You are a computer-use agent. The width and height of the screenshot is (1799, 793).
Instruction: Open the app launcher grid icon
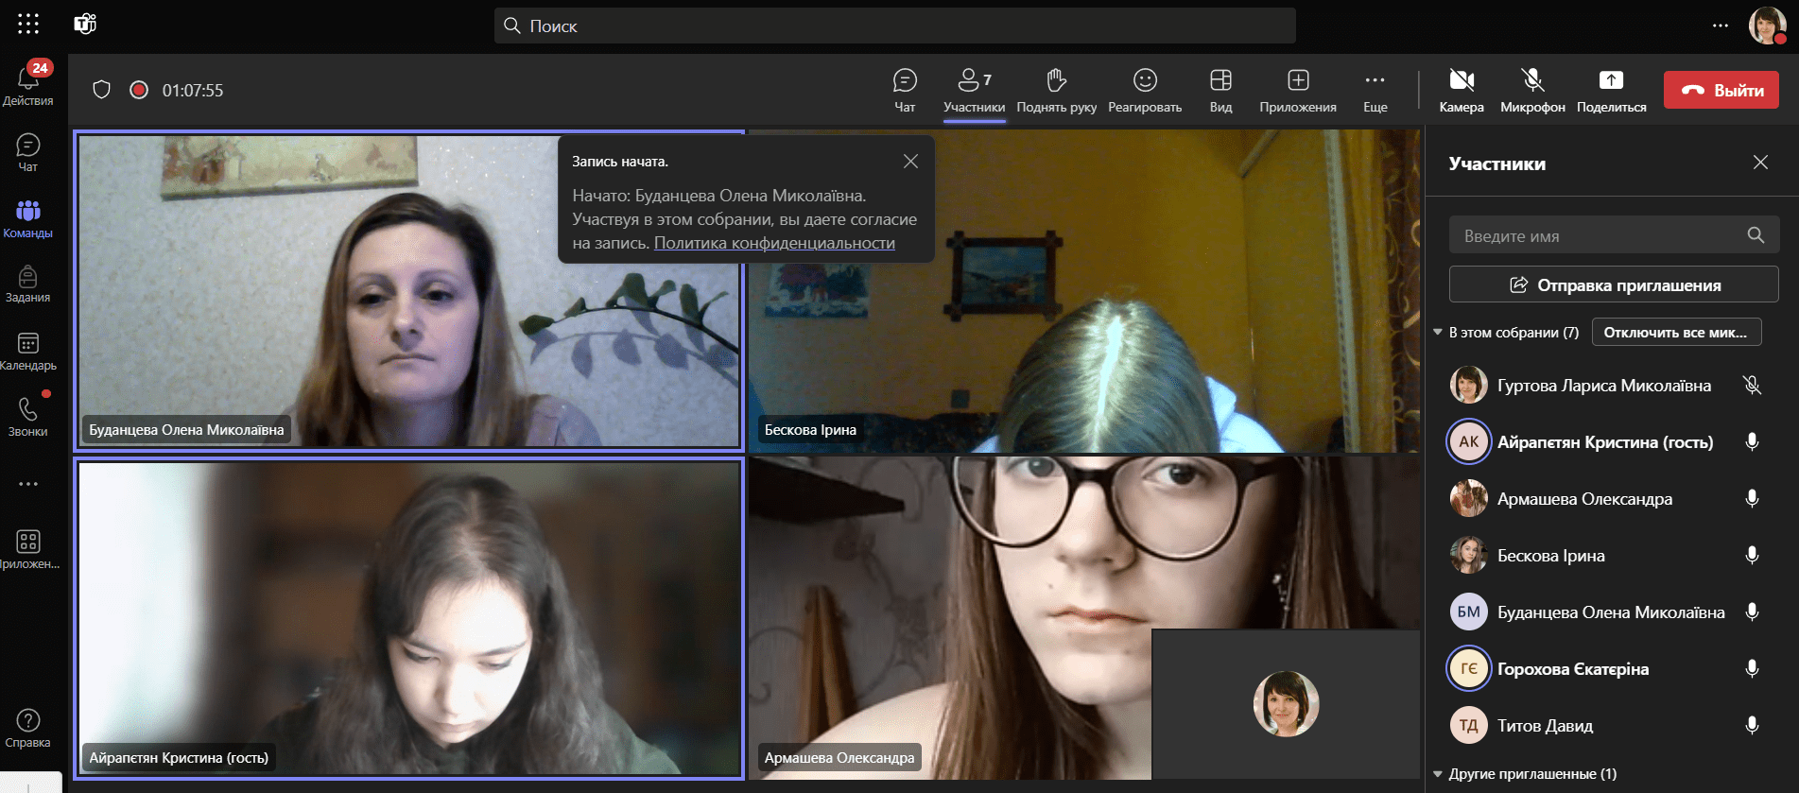(28, 25)
